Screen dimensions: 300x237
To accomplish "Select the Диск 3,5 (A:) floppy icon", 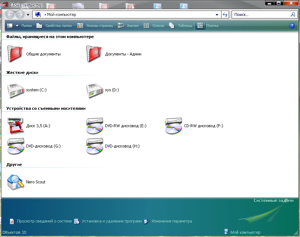I will pos(16,126).
